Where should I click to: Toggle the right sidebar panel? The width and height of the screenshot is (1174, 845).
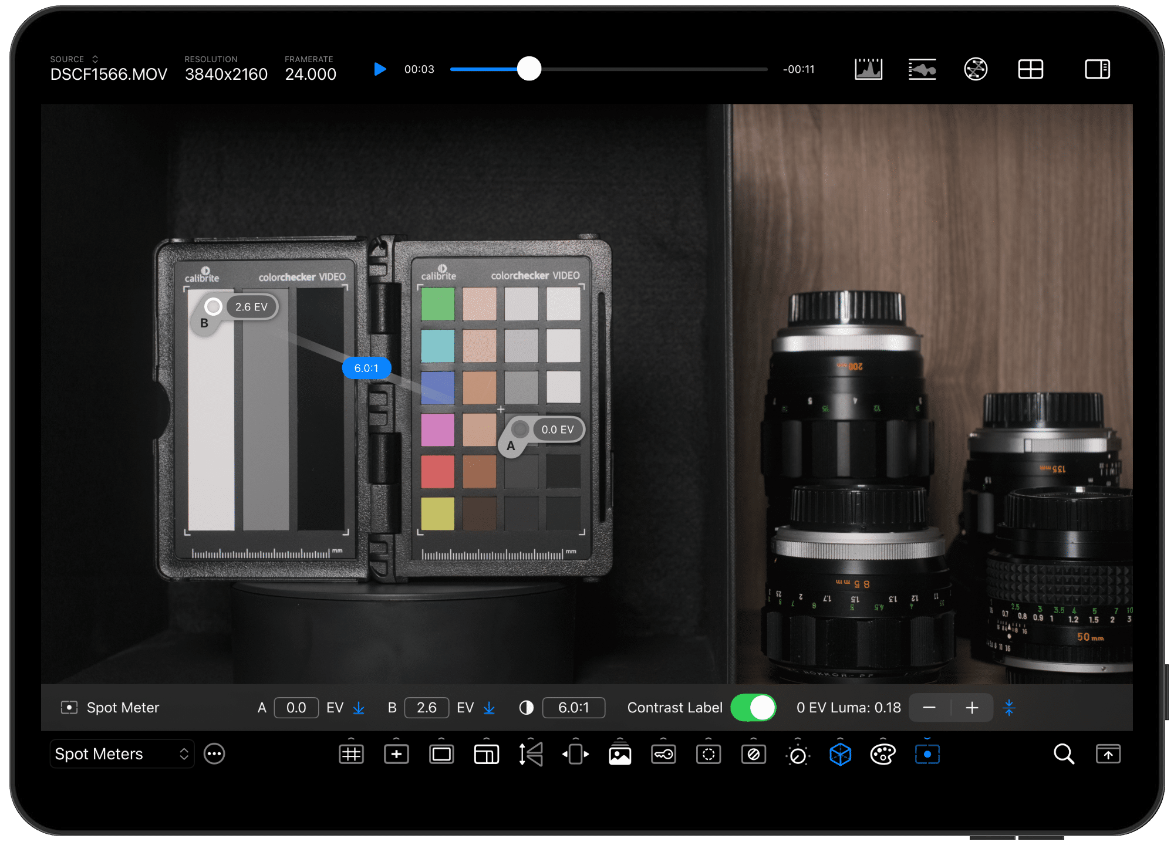pyautogui.click(x=1097, y=69)
